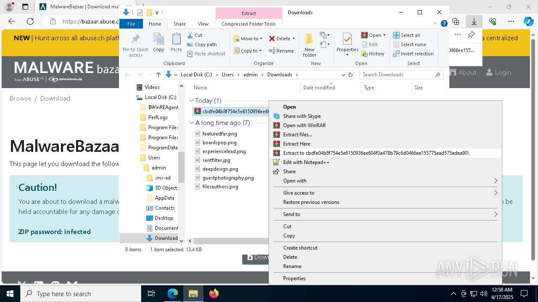Select PerfLogs folder in tree
This screenshot has height=302, width=538.
[158, 117]
